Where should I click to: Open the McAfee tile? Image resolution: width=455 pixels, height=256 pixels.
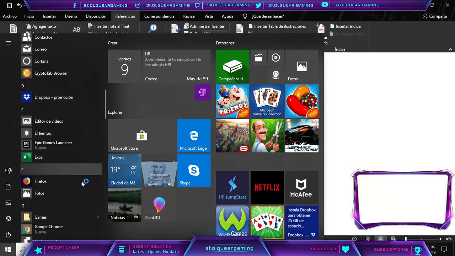[x=302, y=188]
